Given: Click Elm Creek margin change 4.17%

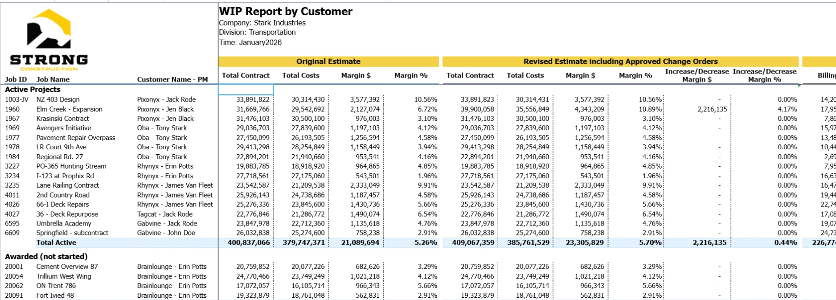Looking at the screenshot, I should coord(787,109).
